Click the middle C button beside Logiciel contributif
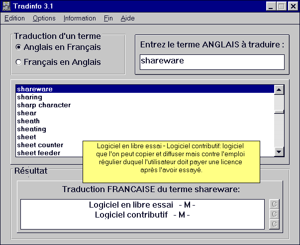Image resolution: width=300 pixels, height=245 pixels. 273,214
